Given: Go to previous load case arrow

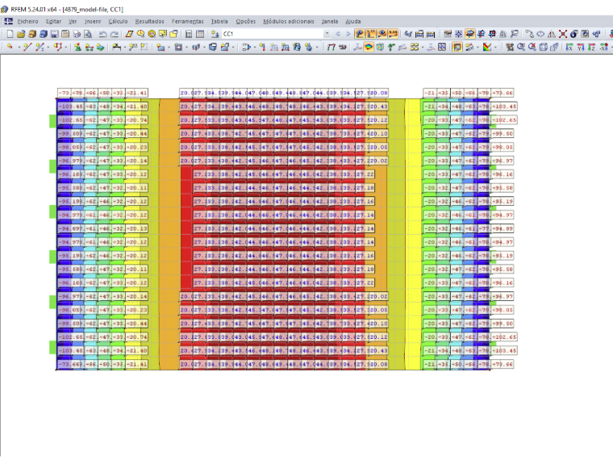Looking at the screenshot, I should (338, 34).
